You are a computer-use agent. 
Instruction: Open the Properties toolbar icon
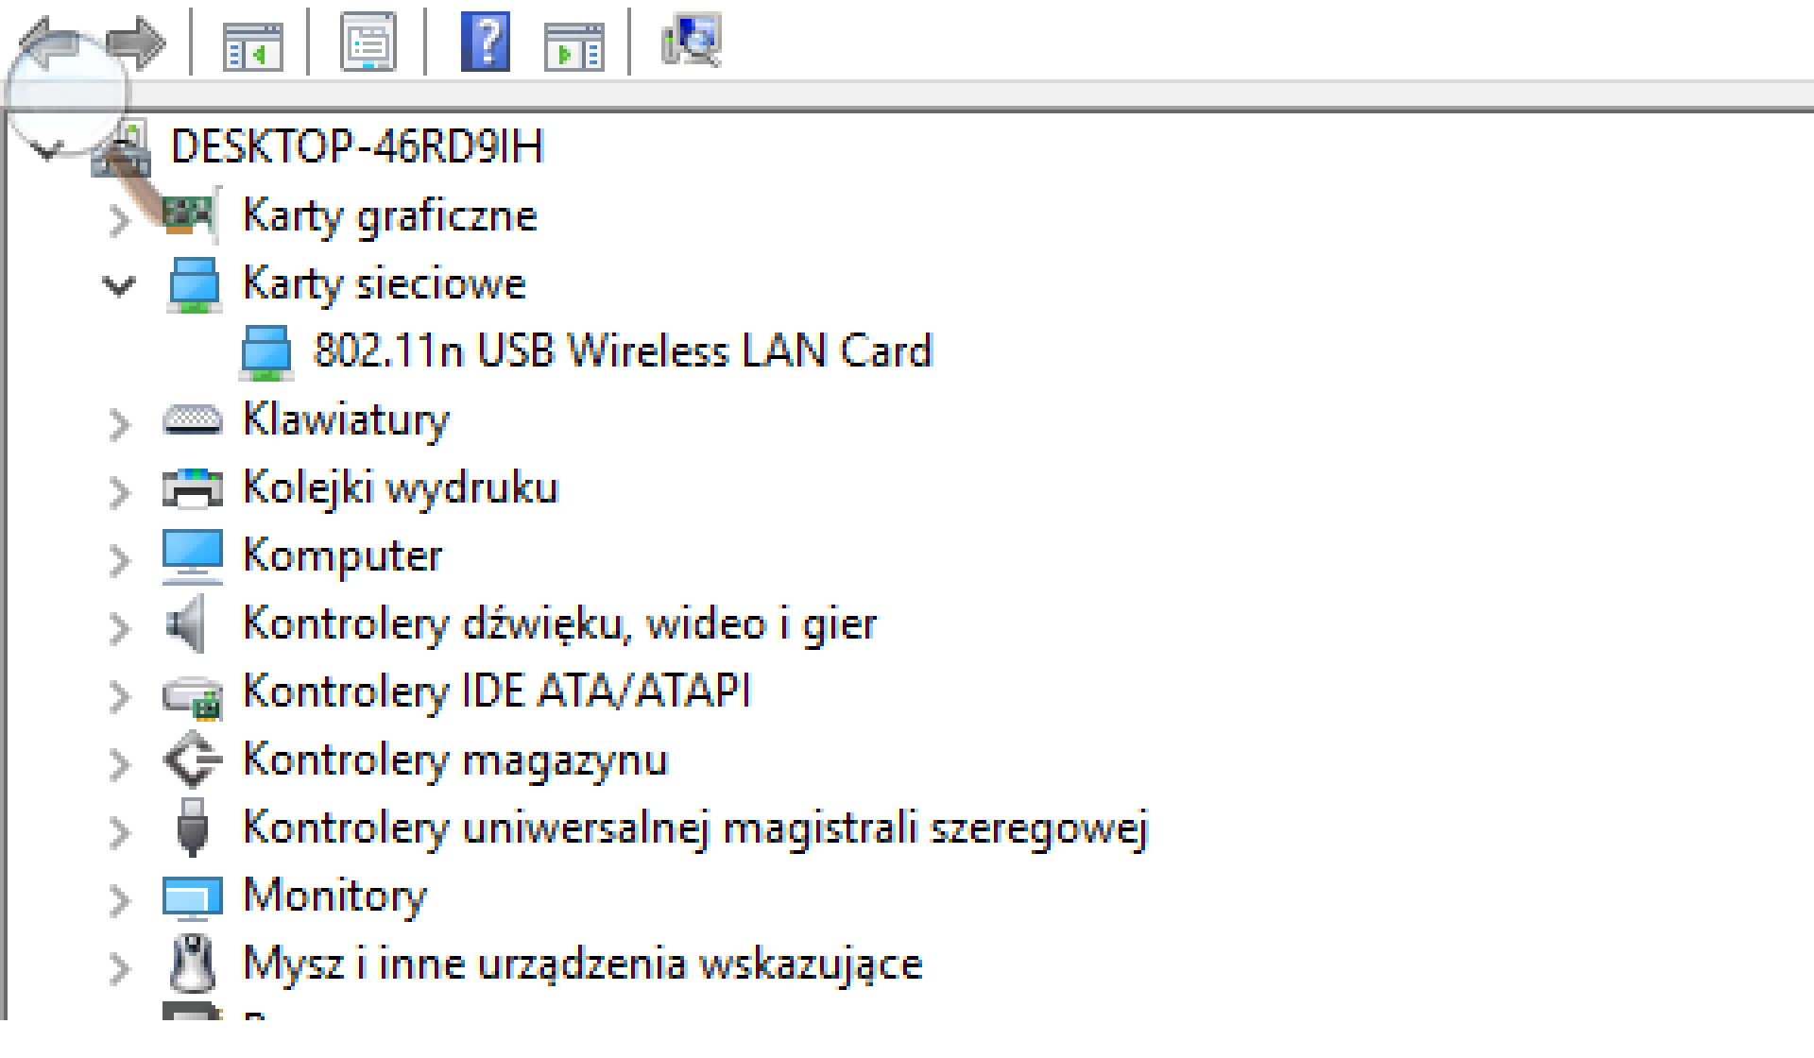[368, 42]
